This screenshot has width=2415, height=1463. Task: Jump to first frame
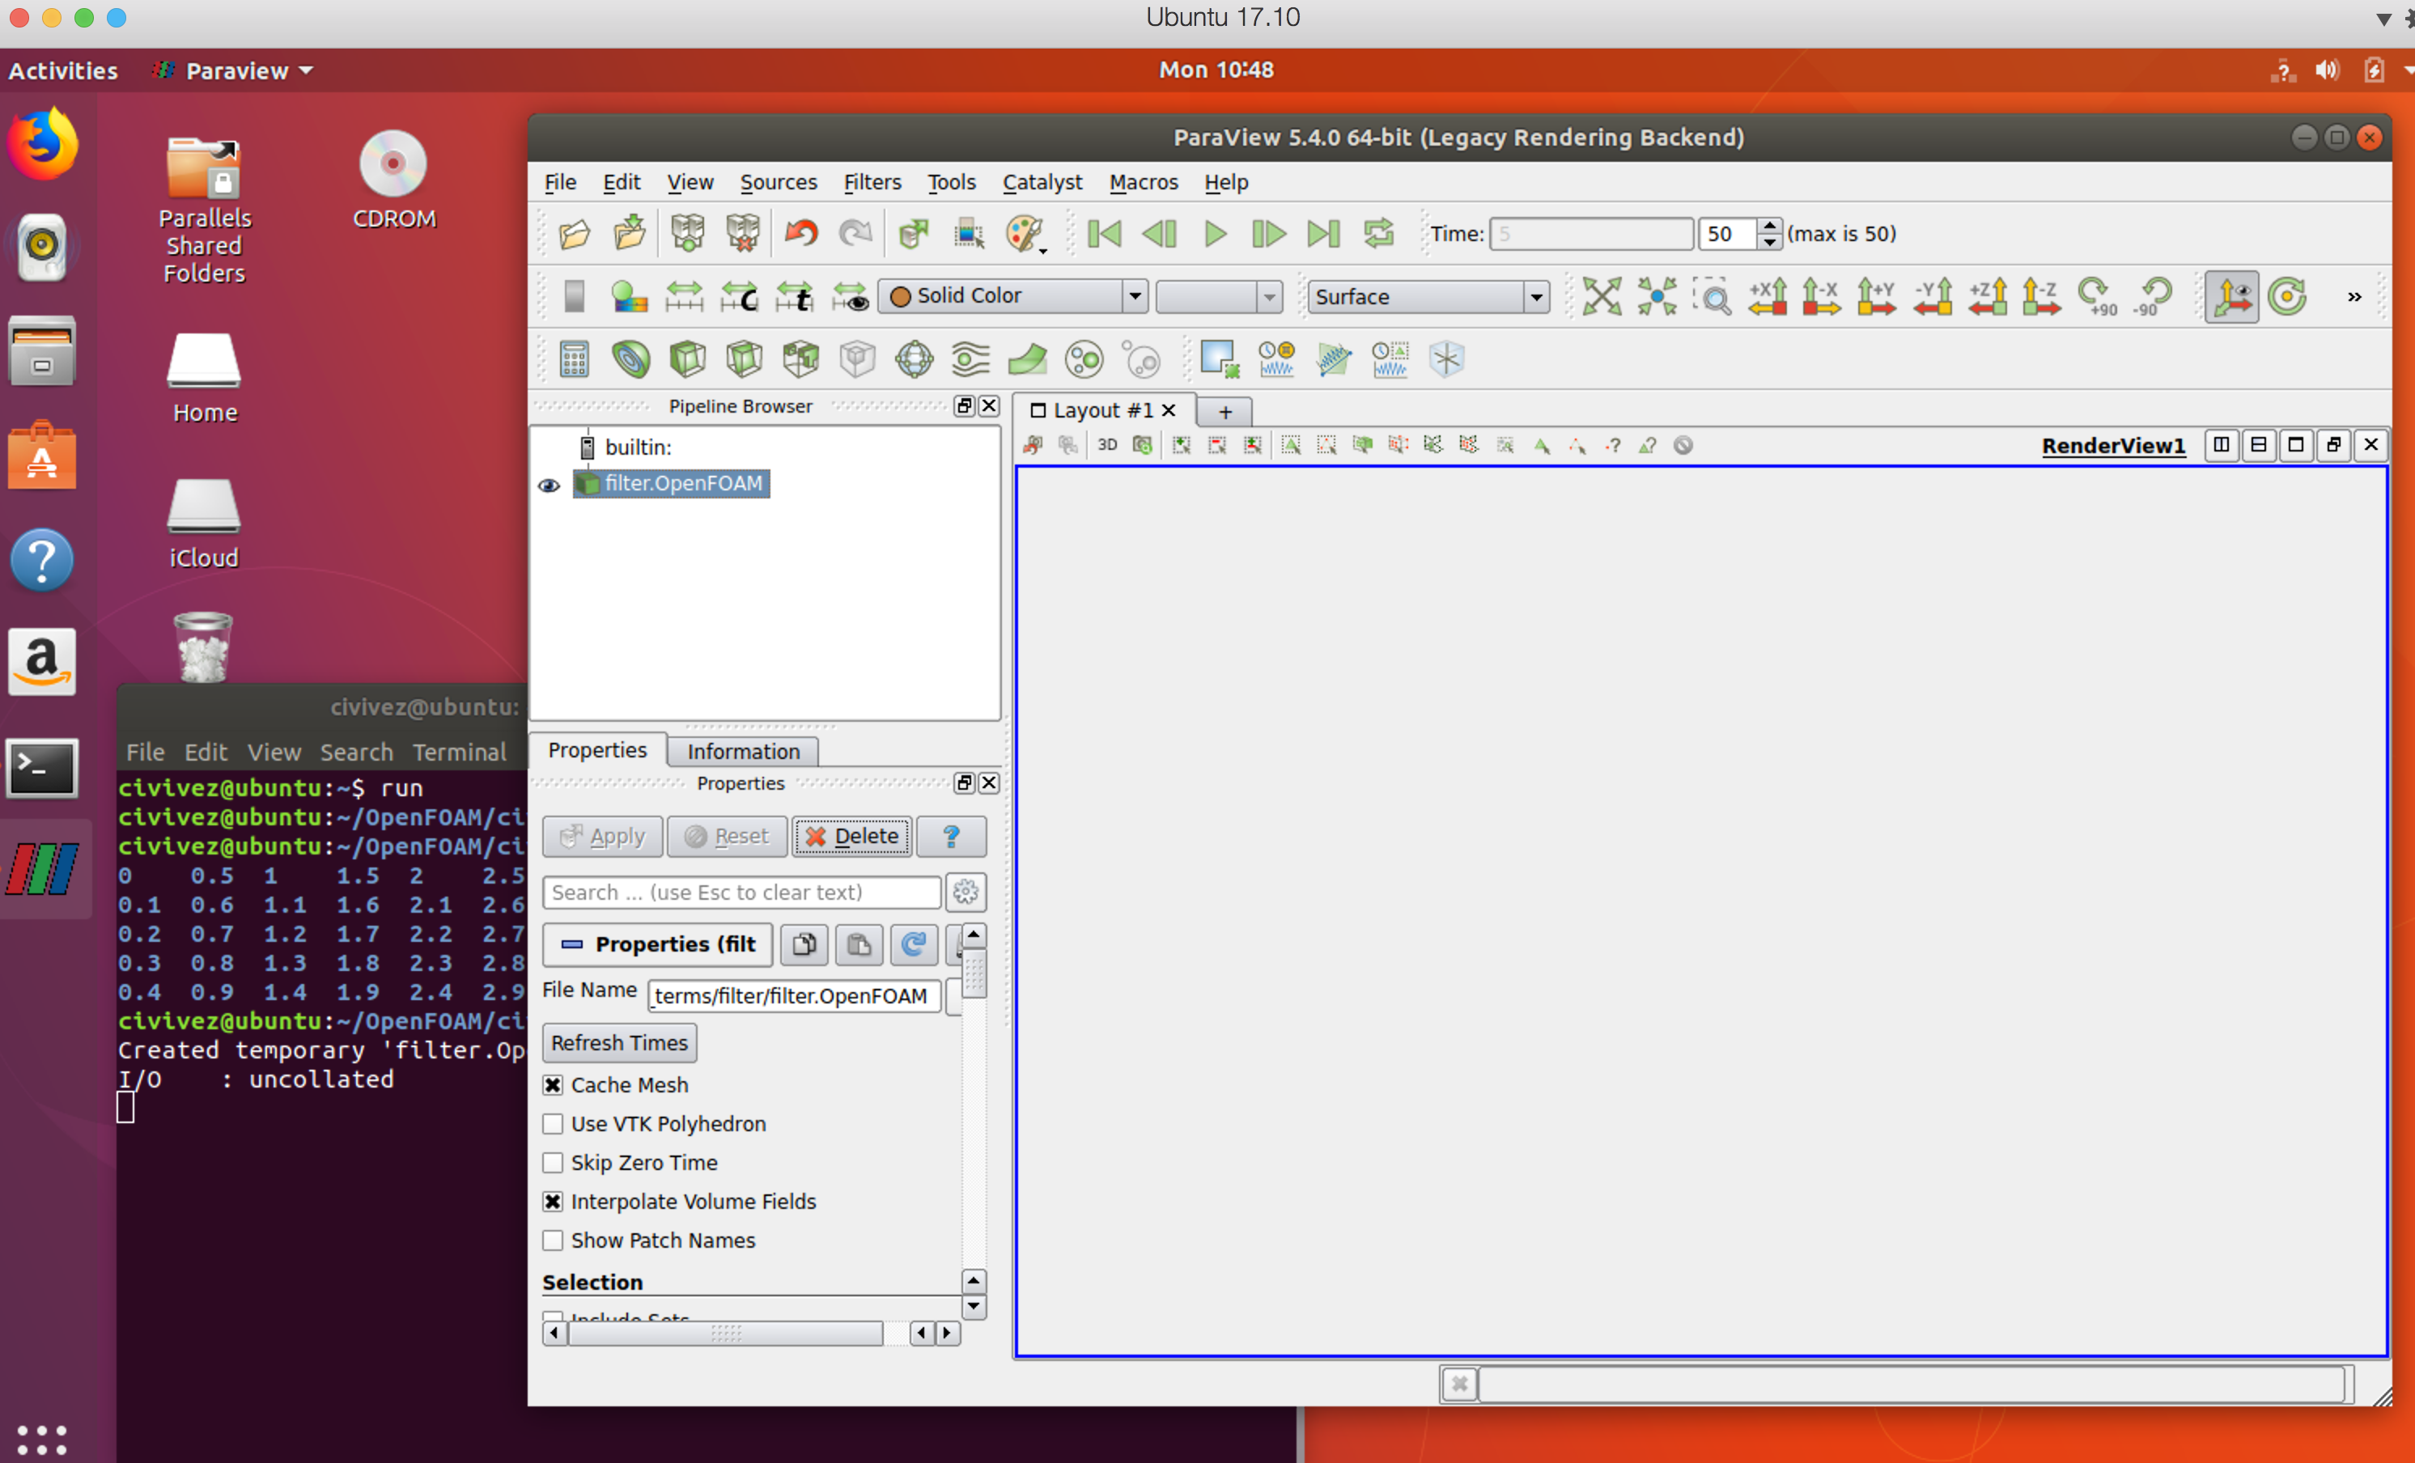1104,234
